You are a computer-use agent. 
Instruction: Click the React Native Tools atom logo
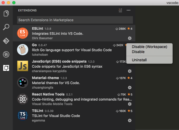point(23,99)
